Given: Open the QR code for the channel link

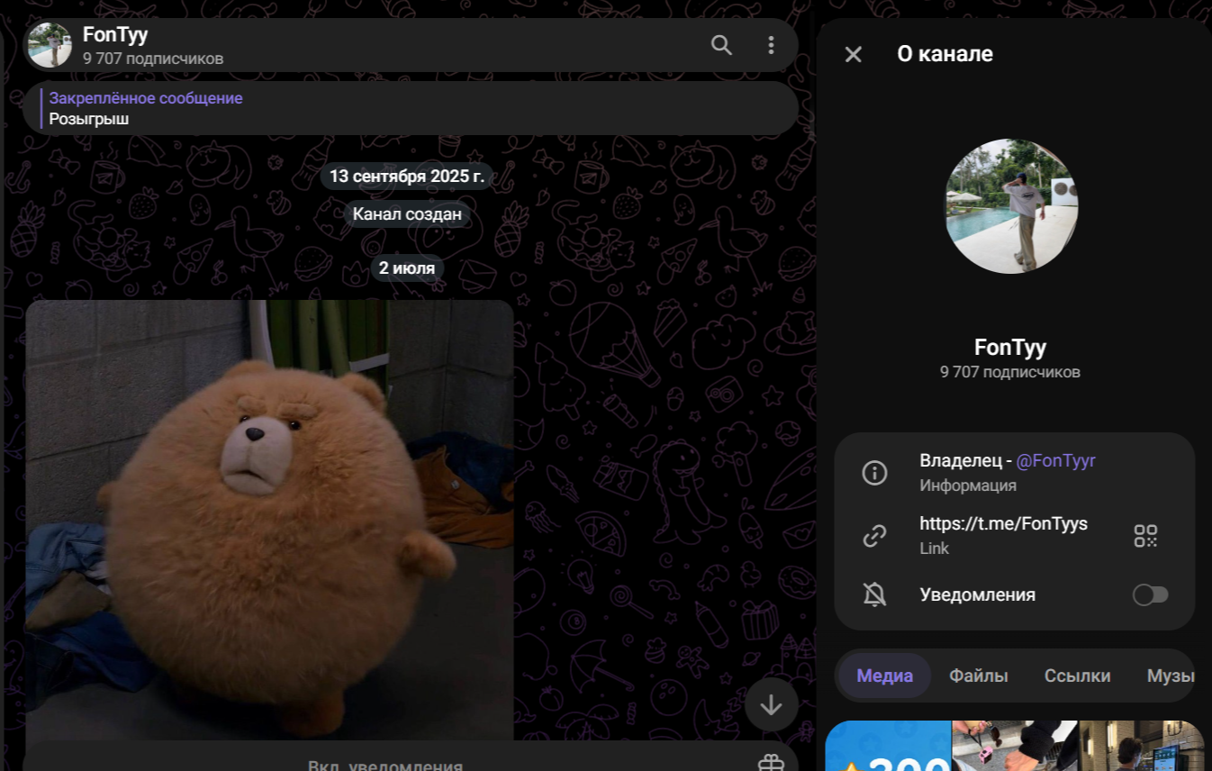Looking at the screenshot, I should point(1145,536).
